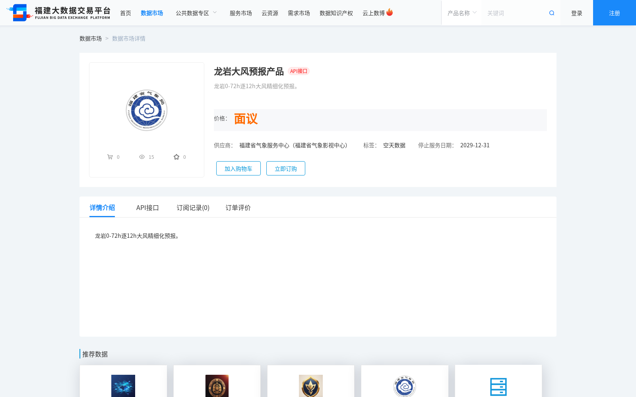The width and height of the screenshot is (636, 397).
Task: Go to 首页 in the navigation bar
Action: point(126,13)
